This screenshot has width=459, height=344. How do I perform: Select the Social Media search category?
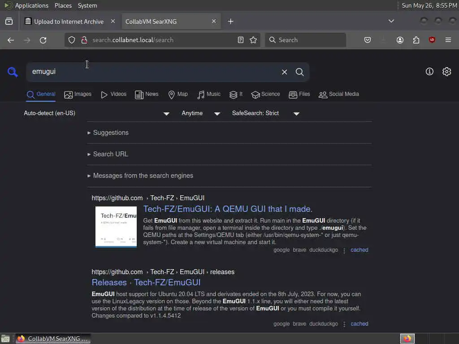(339, 94)
